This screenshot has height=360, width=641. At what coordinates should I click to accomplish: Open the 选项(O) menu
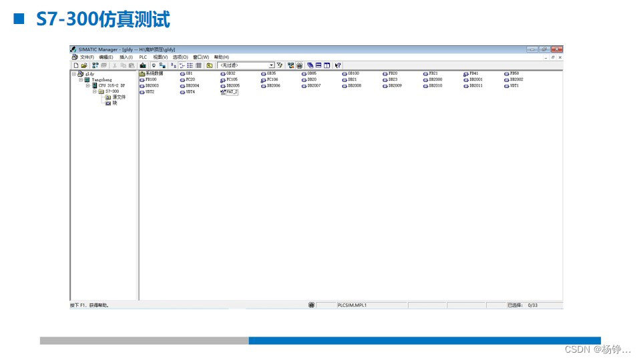[x=180, y=57]
